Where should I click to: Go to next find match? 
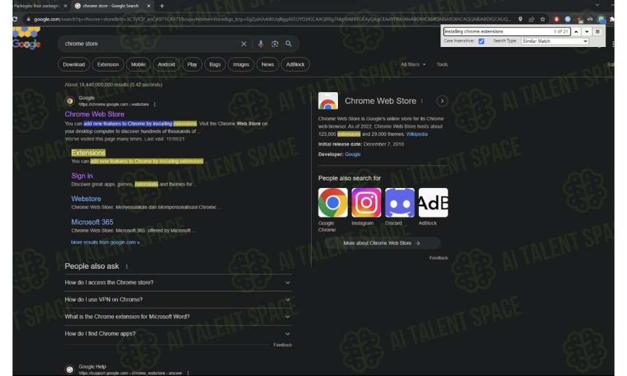(587, 31)
